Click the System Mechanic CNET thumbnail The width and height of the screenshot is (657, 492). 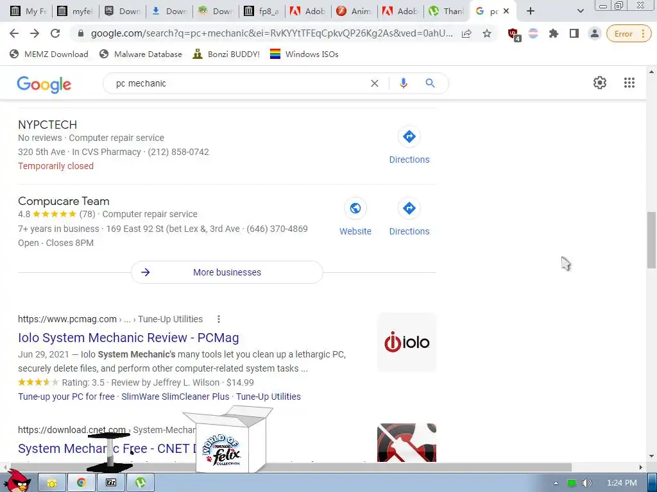coord(406,443)
